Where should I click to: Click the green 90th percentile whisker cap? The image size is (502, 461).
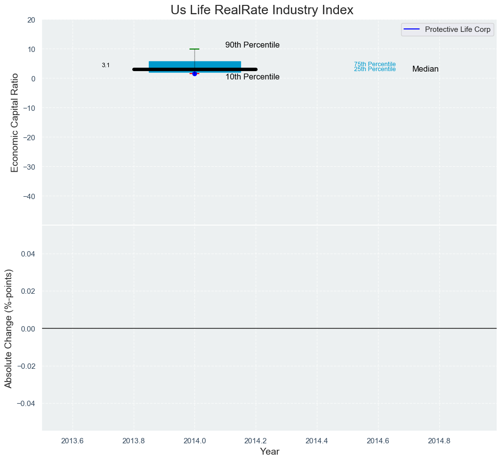(194, 49)
